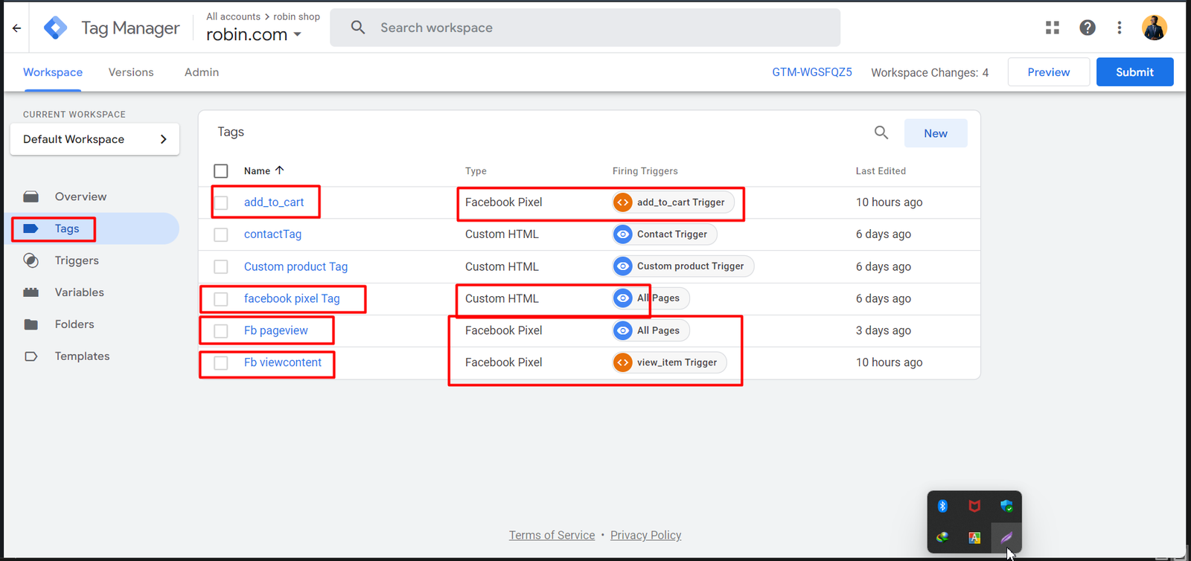Tick the contactTag checkbox

coord(221,235)
